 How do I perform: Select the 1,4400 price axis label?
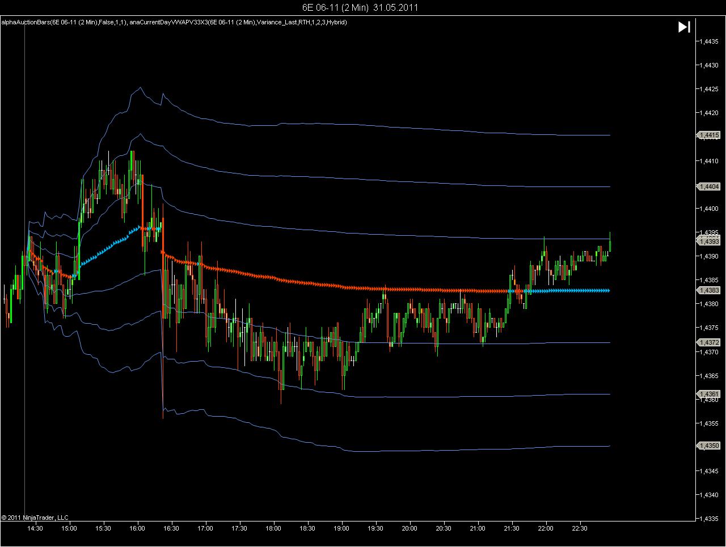[710, 209]
